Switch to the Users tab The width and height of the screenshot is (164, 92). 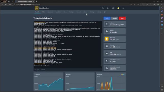(65, 12)
